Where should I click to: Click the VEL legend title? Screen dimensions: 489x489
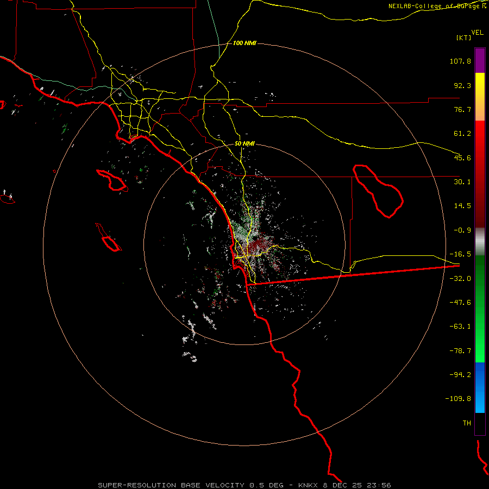(477, 33)
